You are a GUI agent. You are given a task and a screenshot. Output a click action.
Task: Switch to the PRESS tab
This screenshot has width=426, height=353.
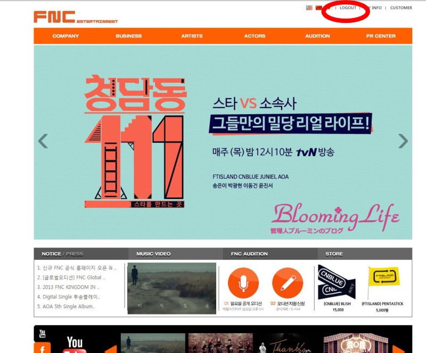75,254
